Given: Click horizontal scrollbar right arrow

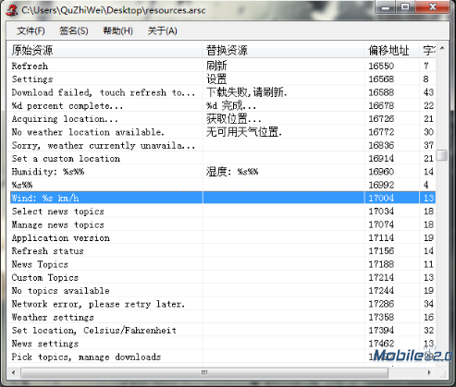Looking at the screenshot, I should coord(429,372).
